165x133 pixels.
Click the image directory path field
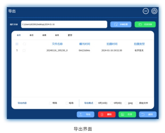[x=64, y=24]
